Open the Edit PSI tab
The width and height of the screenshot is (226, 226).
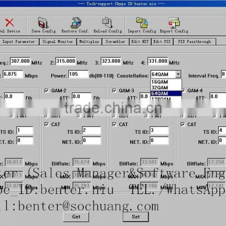(162, 42)
